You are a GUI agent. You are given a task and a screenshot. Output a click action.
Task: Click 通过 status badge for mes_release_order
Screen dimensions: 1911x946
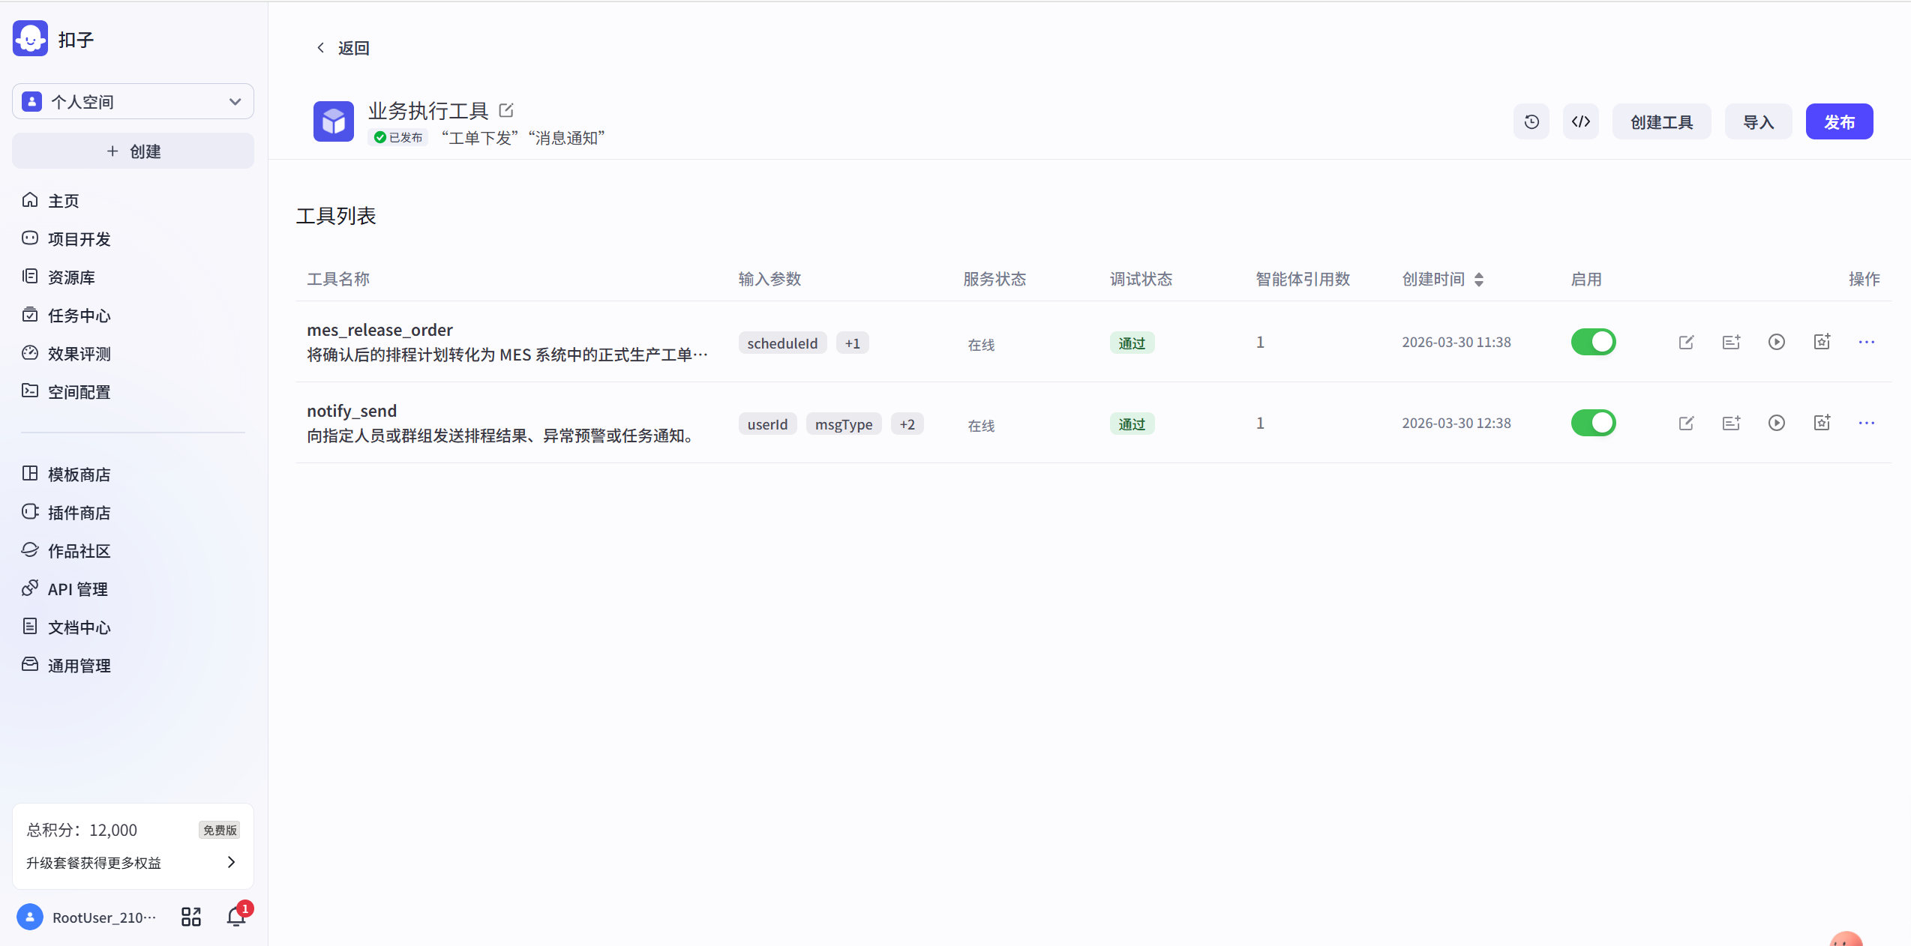(1132, 343)
